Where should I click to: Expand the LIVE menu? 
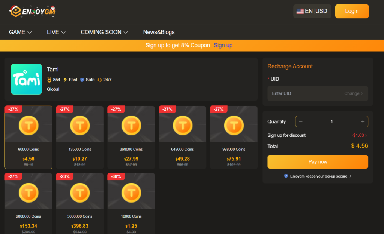tap(56, 32)
